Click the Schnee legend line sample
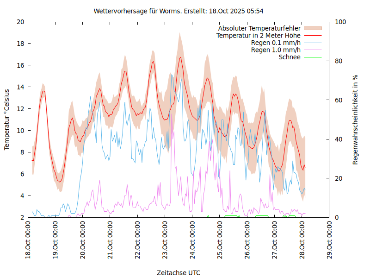This screenshot has height=278, width=370. 312,57
